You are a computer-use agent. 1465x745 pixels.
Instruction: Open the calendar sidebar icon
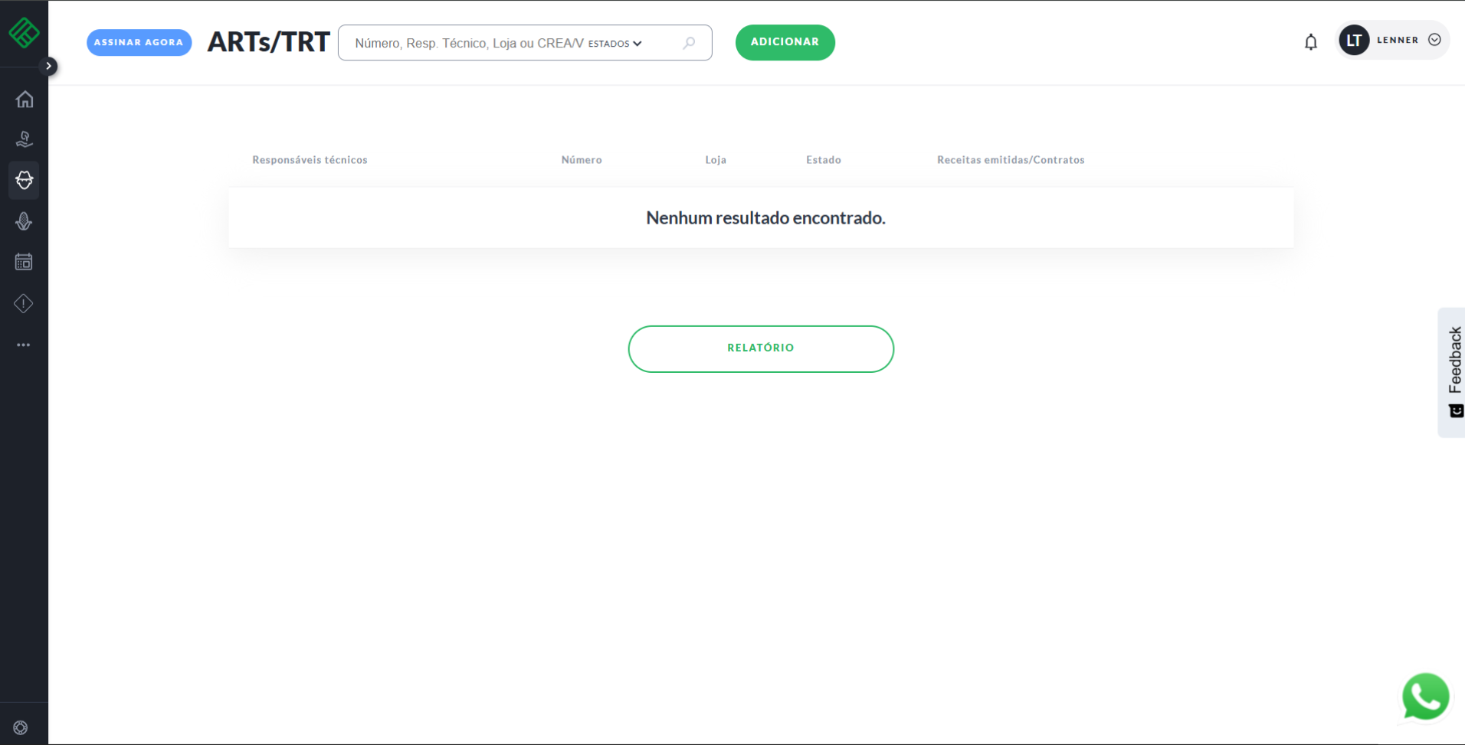(x=25, y=262)
